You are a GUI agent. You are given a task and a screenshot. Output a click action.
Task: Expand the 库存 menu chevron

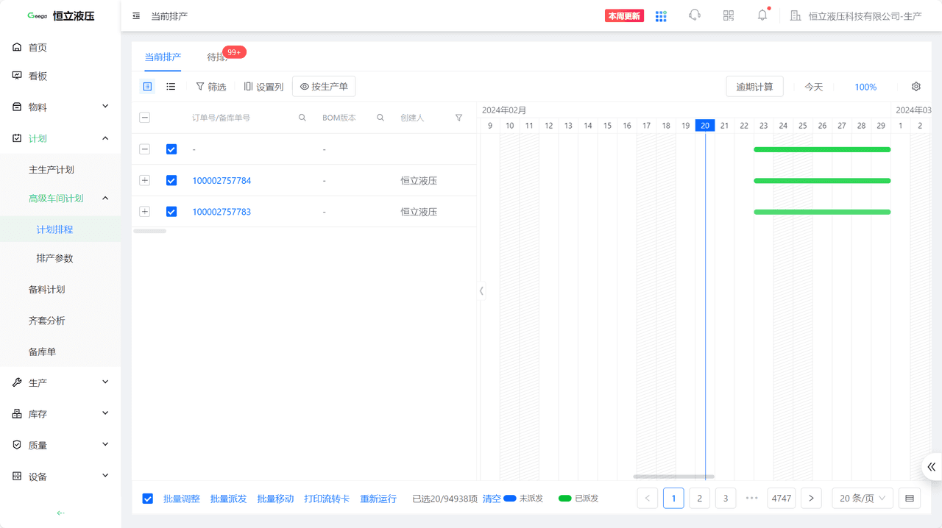click(x=105, y=414)
